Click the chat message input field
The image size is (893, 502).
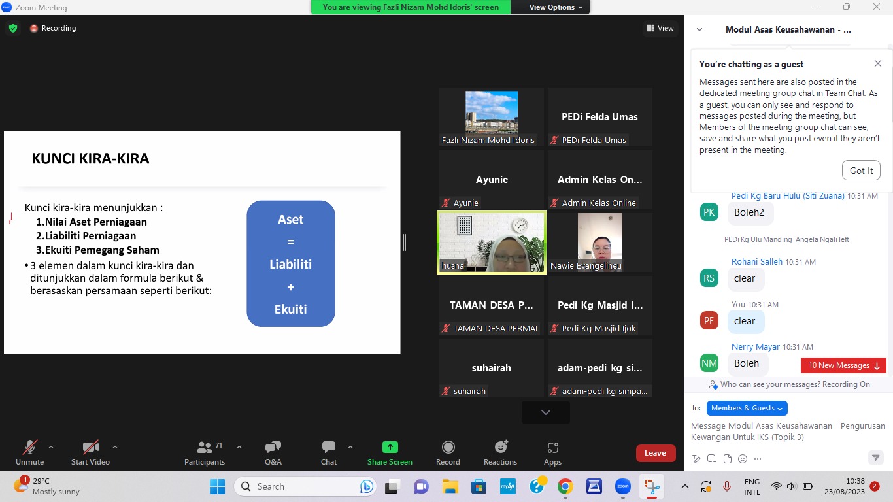788,431
